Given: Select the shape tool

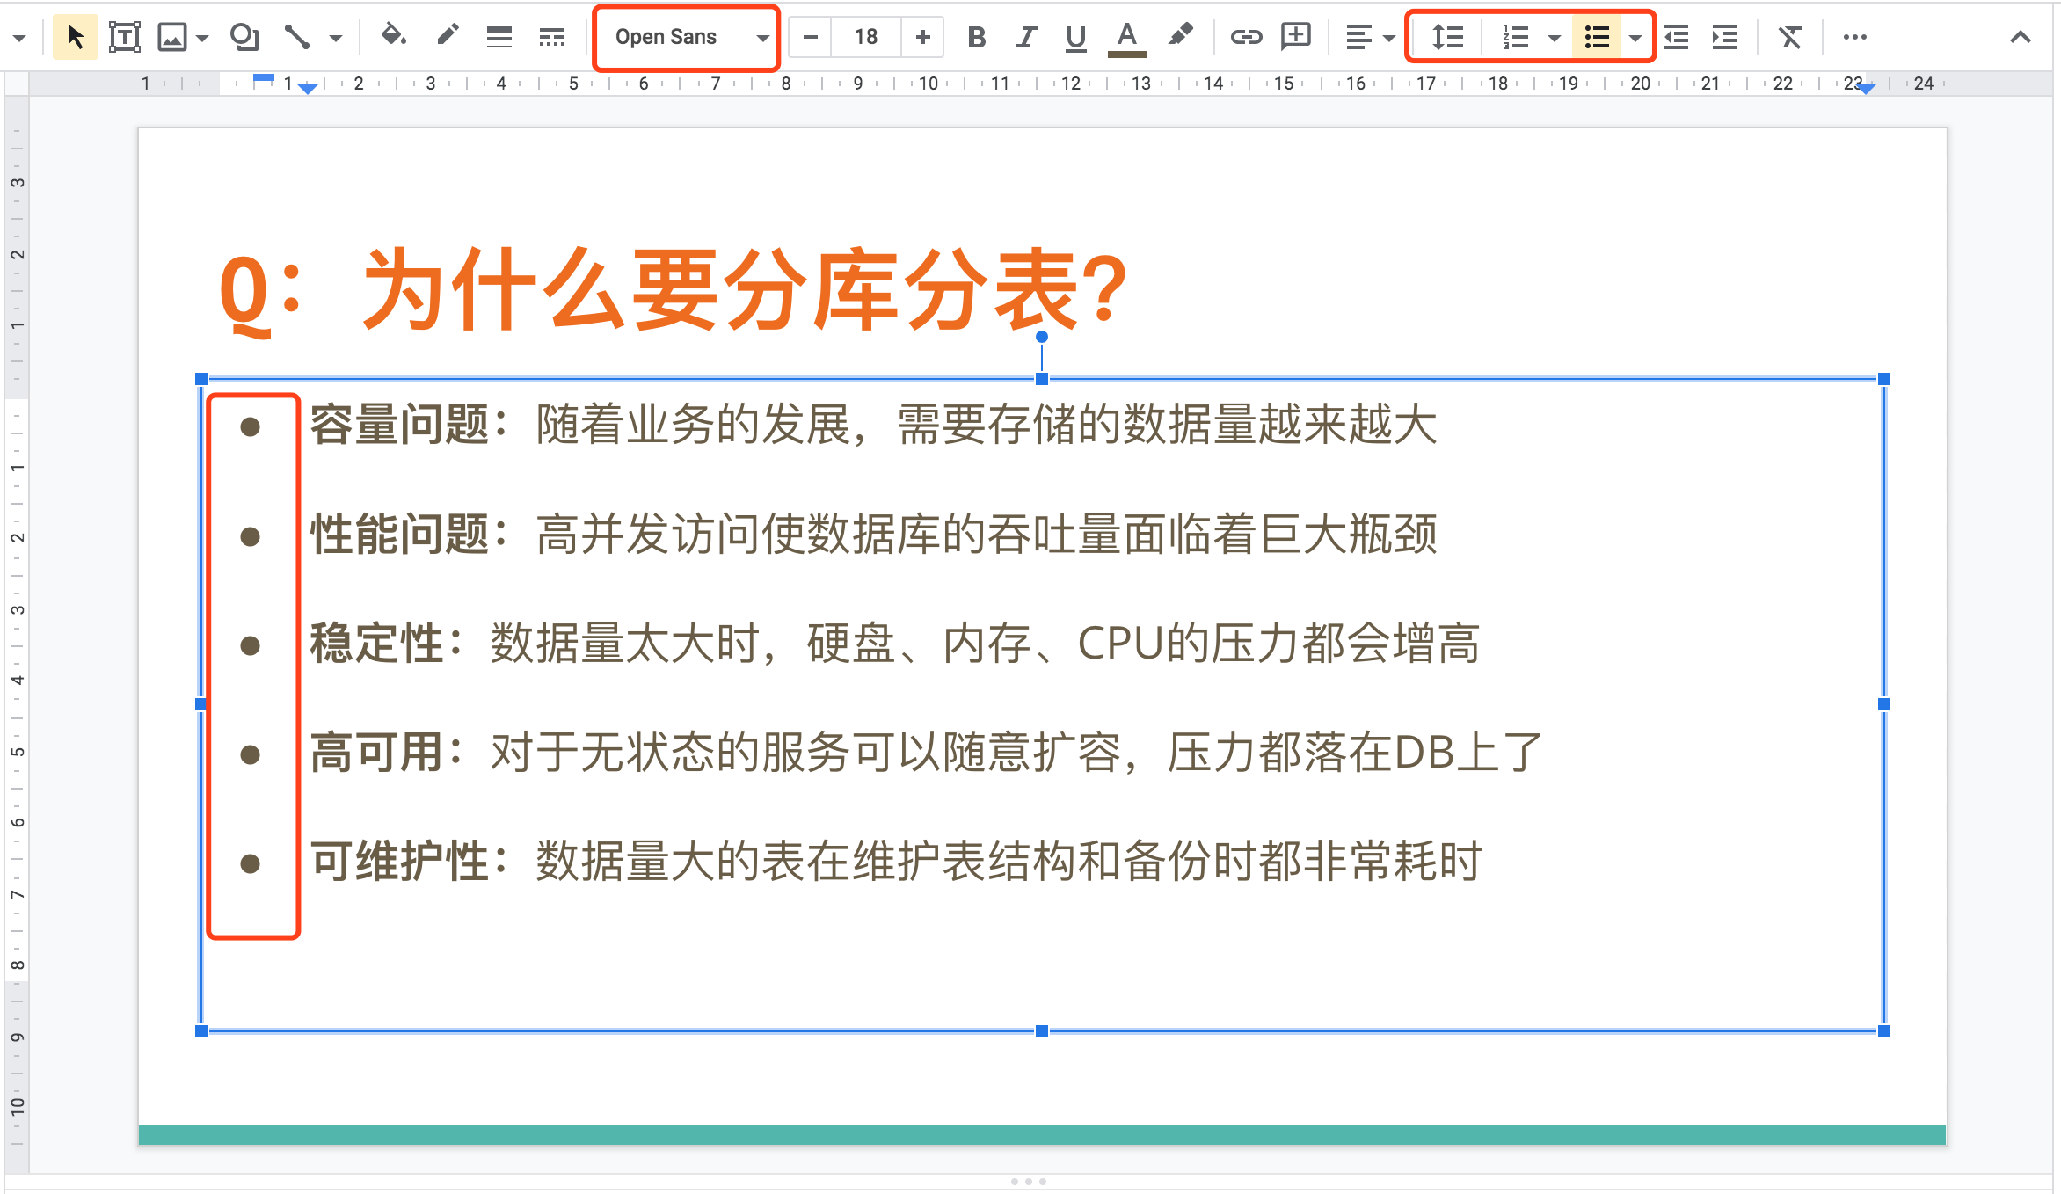Looking at the screenshot, I should coord(244,37).
